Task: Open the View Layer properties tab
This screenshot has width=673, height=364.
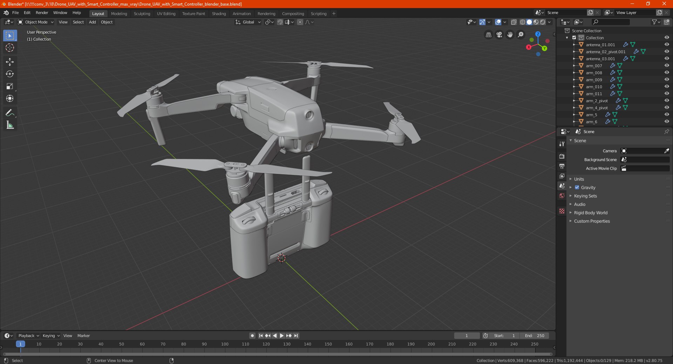Action: click(562, 176)
